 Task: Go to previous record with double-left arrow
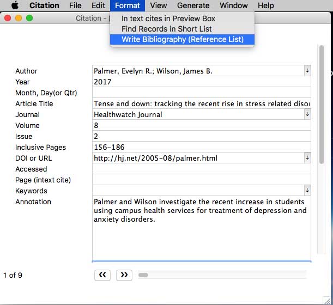[x=102, y=275]
